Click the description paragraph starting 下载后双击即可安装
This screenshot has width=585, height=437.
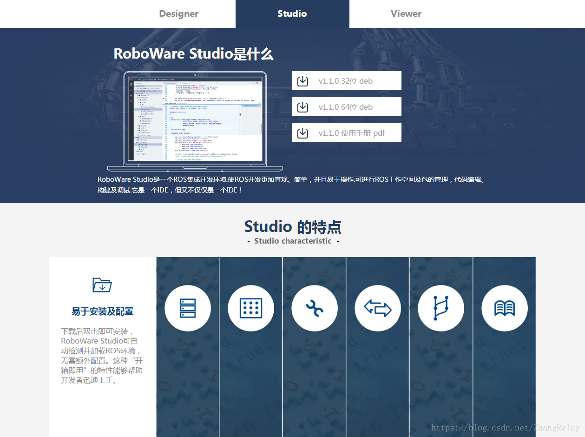click(102, 356)
